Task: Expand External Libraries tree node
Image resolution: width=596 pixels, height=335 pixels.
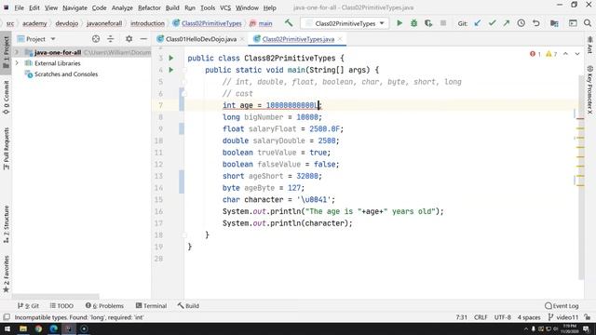Action: pos(17,63)
